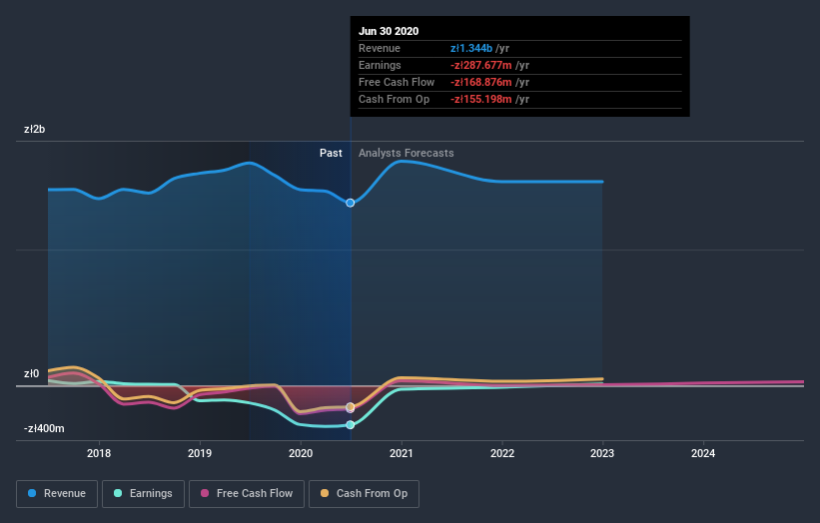
Task: Click the 2020 x-axis label
Action: tap(301, 453)
